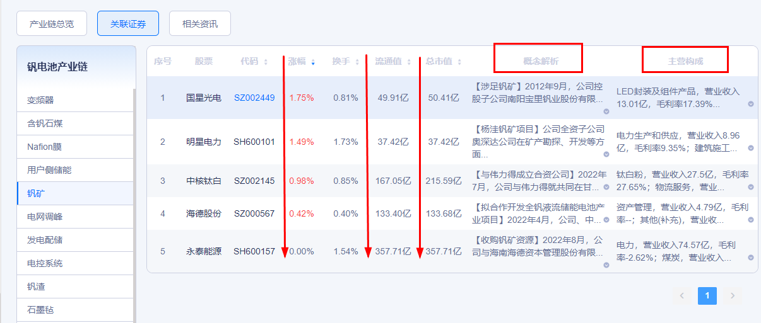Switch to the 关联证券 tab
The image size is (761, 323).
[x=128, y=24]
